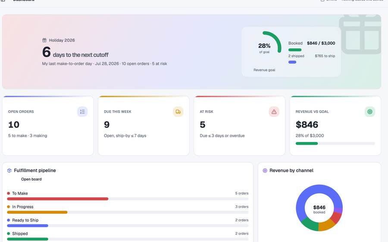Screen dimensions: 388x242
Task: Click the Due This Week truck icon
Action: point(178,112)
